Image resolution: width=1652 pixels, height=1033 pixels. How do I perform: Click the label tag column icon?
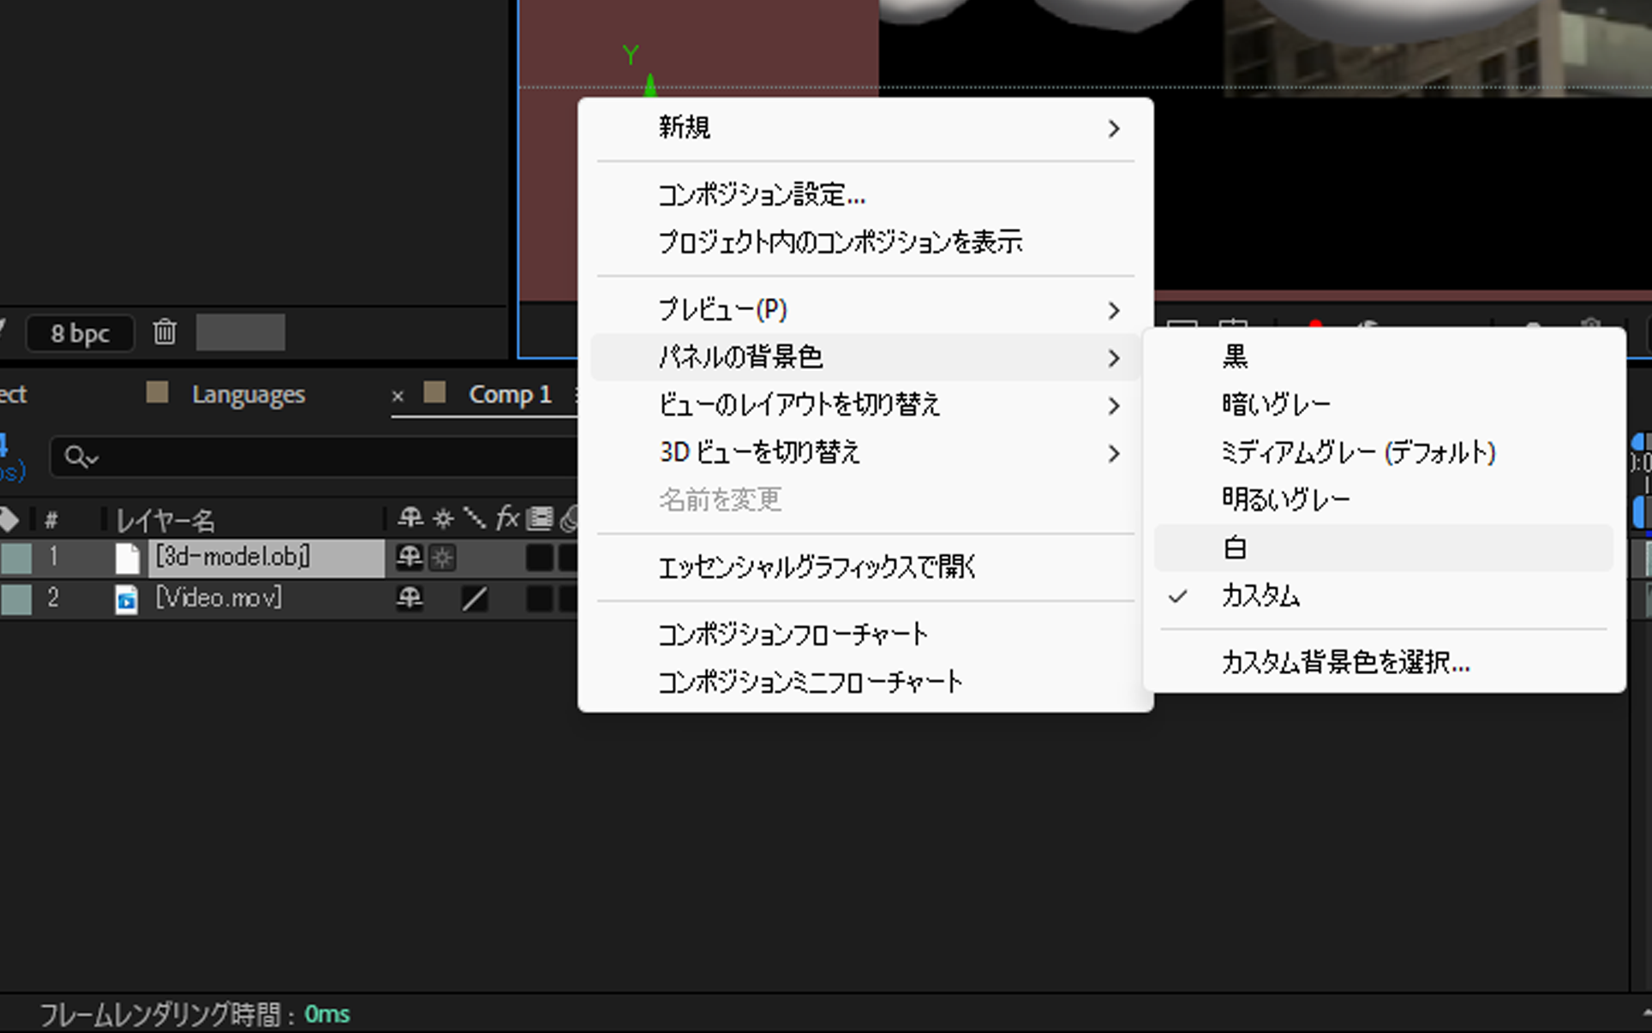pos(9,519)
